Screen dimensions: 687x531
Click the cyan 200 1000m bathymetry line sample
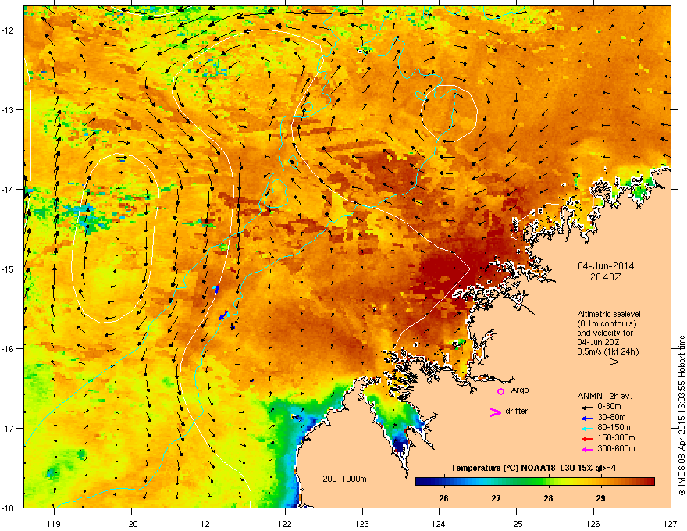[338, 486]
